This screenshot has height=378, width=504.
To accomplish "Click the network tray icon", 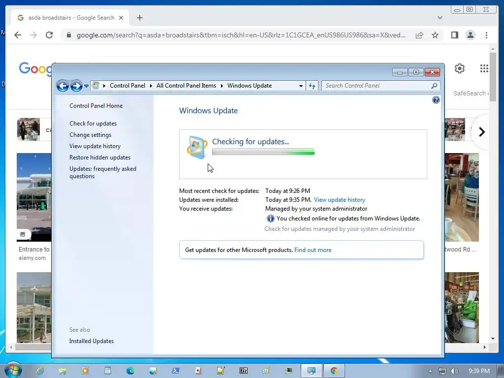I will click(442, 371).
